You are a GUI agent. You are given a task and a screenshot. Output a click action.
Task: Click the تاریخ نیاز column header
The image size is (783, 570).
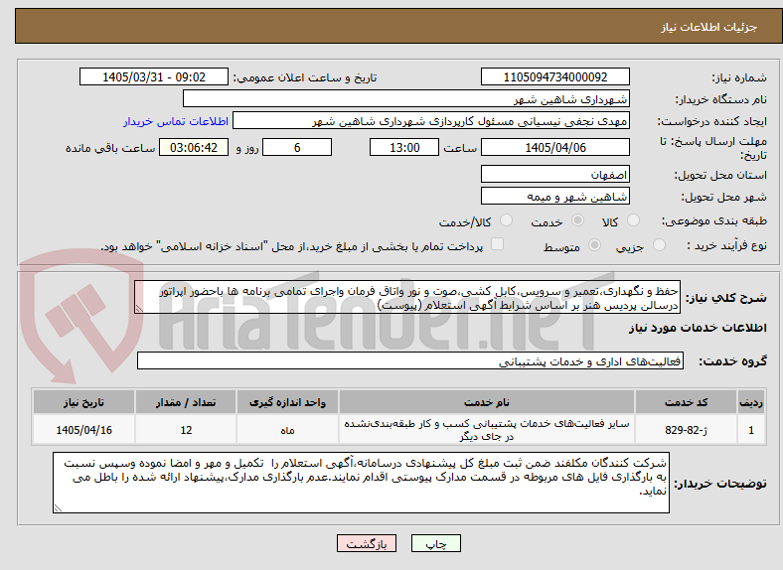tap(83, 402)
